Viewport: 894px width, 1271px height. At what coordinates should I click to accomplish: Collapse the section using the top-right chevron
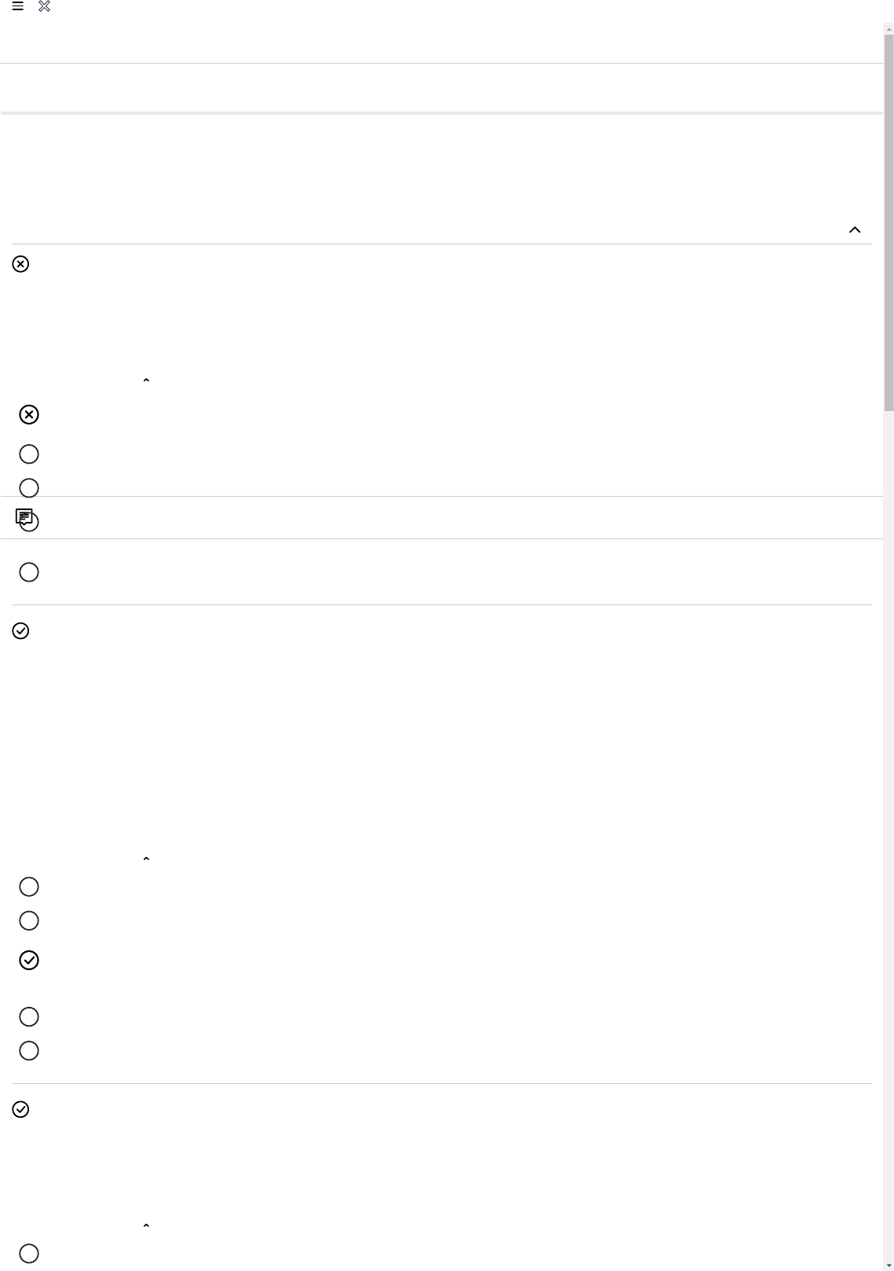click(x=855, y=230)
